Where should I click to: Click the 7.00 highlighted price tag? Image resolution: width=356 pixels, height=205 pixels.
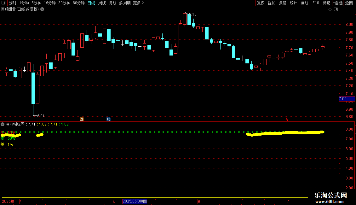(x=347, y=99)
